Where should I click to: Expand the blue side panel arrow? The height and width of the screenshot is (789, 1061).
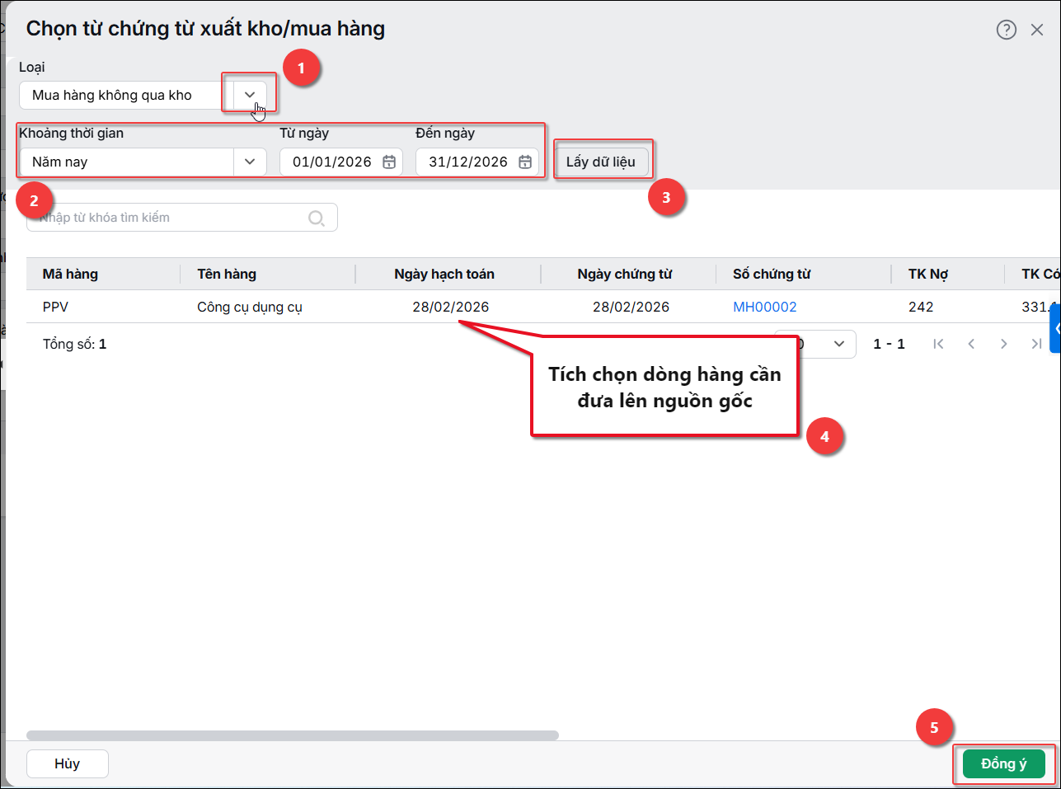(1055, 328)
